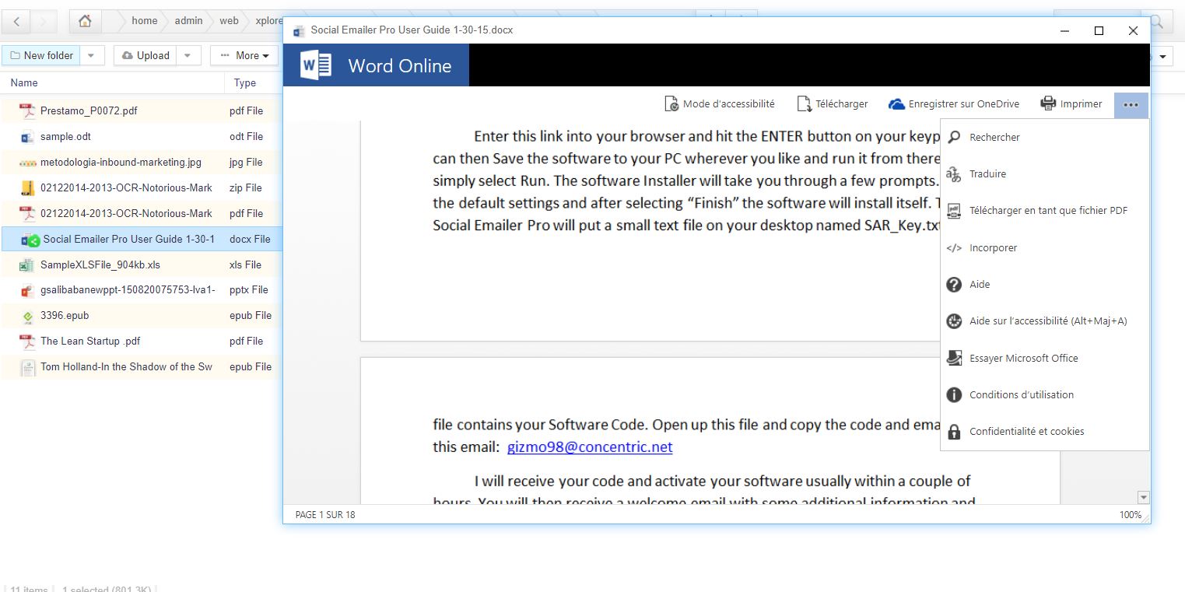Click the OneDrive cloud icon

pos(896,104)
